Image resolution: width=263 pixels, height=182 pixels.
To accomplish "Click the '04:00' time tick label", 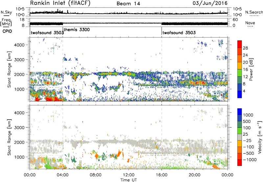I will [62, 175].
